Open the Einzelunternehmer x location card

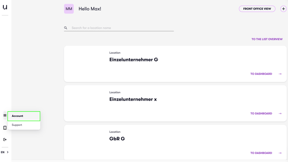(175, 103)
